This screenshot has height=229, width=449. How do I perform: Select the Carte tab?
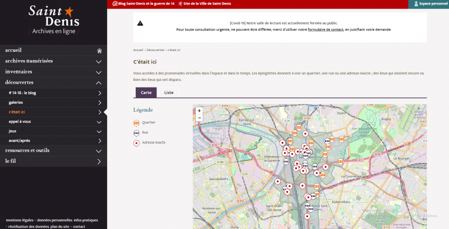146,92
